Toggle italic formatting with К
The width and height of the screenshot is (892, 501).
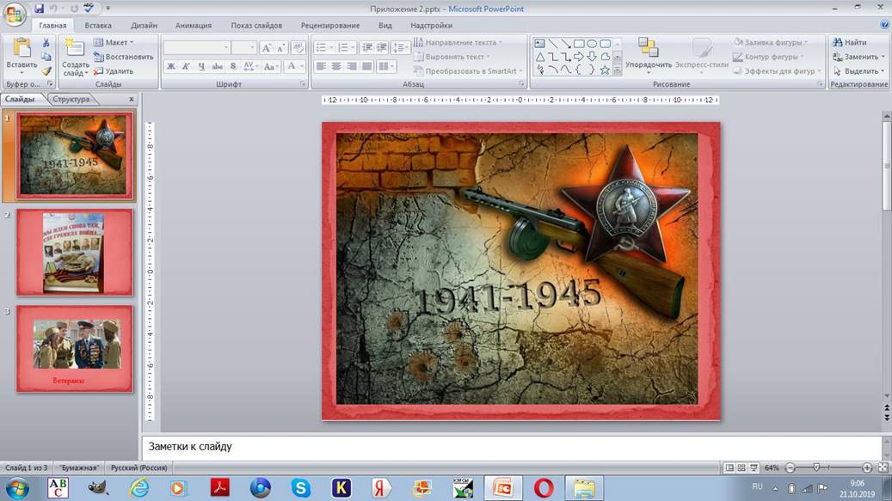186,66
